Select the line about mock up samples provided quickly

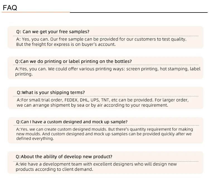pos(104,134)
